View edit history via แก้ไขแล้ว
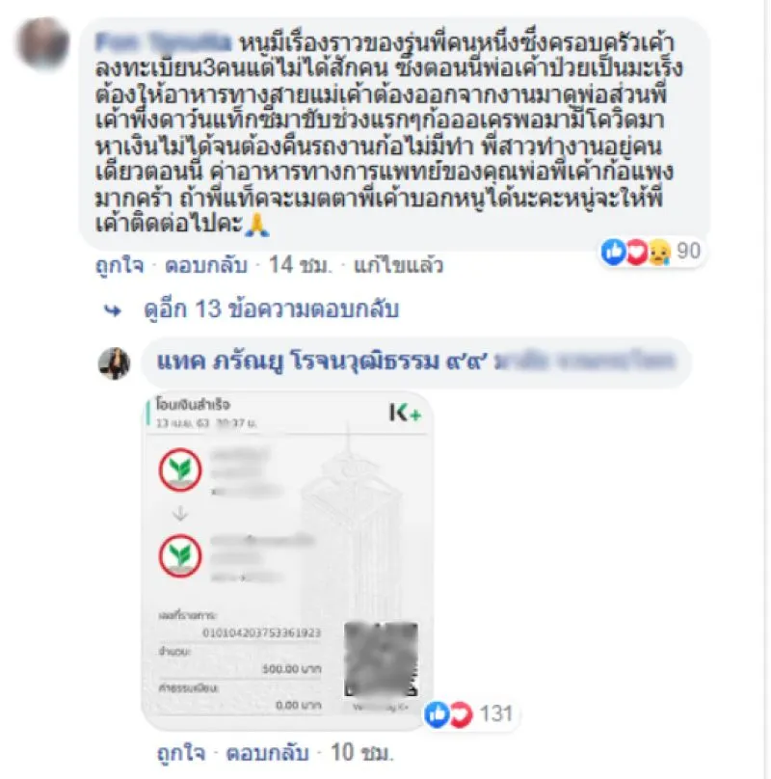 398,265
